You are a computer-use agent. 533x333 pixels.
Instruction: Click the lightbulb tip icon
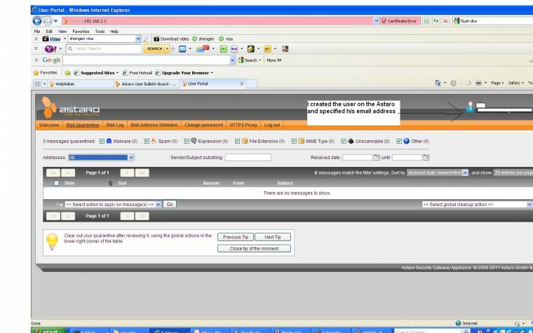tap(52, 241)
